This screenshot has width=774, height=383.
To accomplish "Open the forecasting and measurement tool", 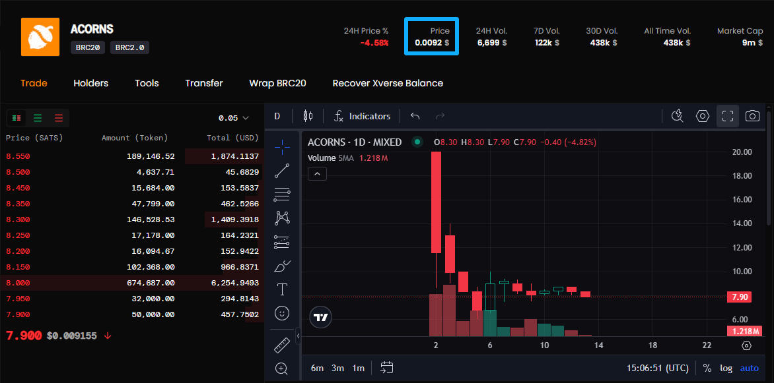I will 283,242.
